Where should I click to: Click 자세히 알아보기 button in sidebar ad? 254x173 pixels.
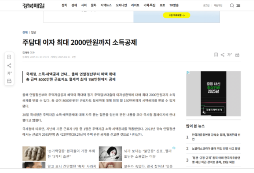point(214,110)
